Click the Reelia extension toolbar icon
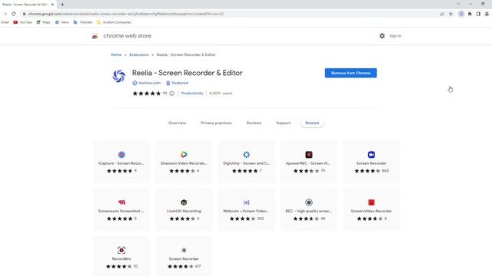This screenshot has width=492, height=276. [x=461, y=14]
